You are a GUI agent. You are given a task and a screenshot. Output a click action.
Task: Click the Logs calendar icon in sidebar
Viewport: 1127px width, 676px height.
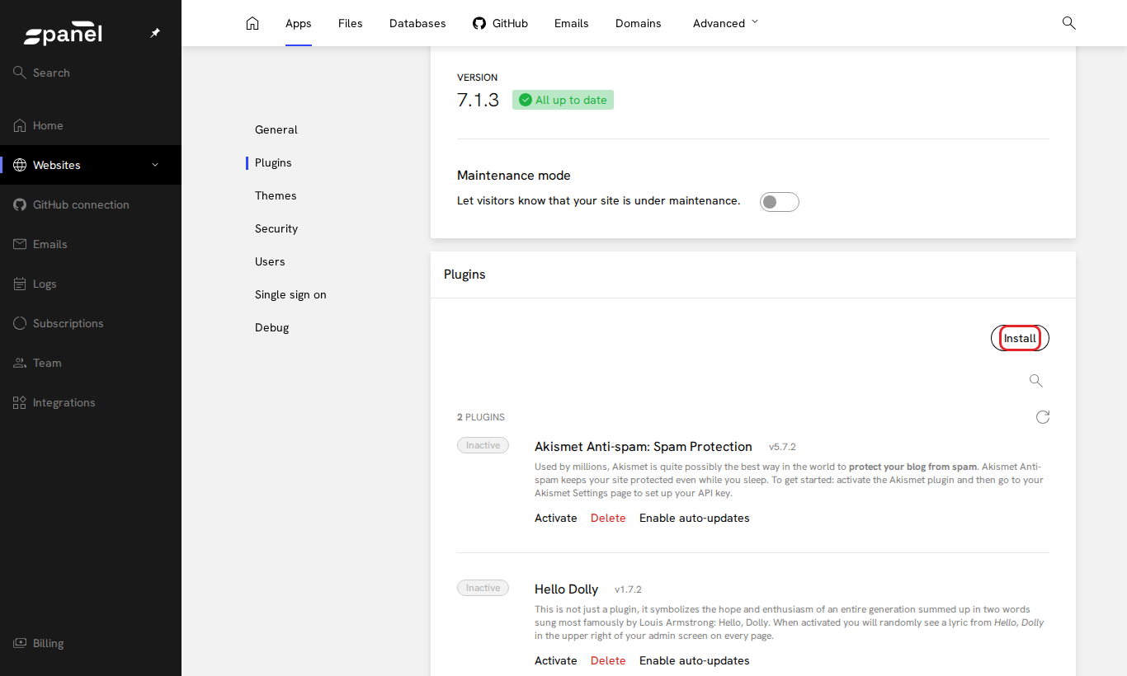click(20, 284)
